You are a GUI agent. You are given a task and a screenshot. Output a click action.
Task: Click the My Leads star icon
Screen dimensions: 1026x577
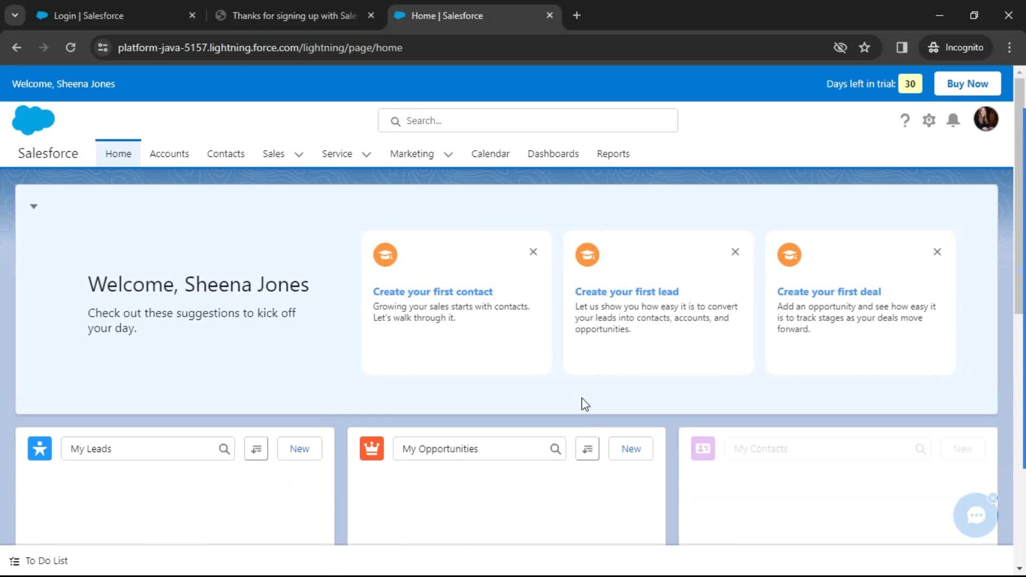(40, 449)
